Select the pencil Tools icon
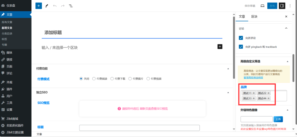Image resolution: width=297 pixels, height=137 pixels. [x=47, y=6]
